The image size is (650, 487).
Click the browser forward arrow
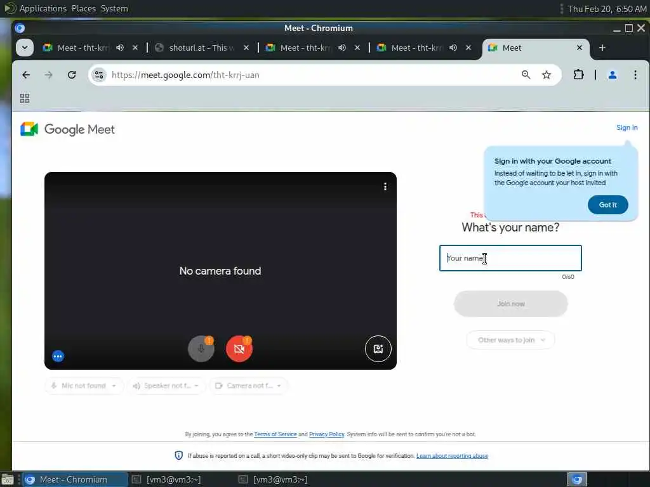point(48,75)
